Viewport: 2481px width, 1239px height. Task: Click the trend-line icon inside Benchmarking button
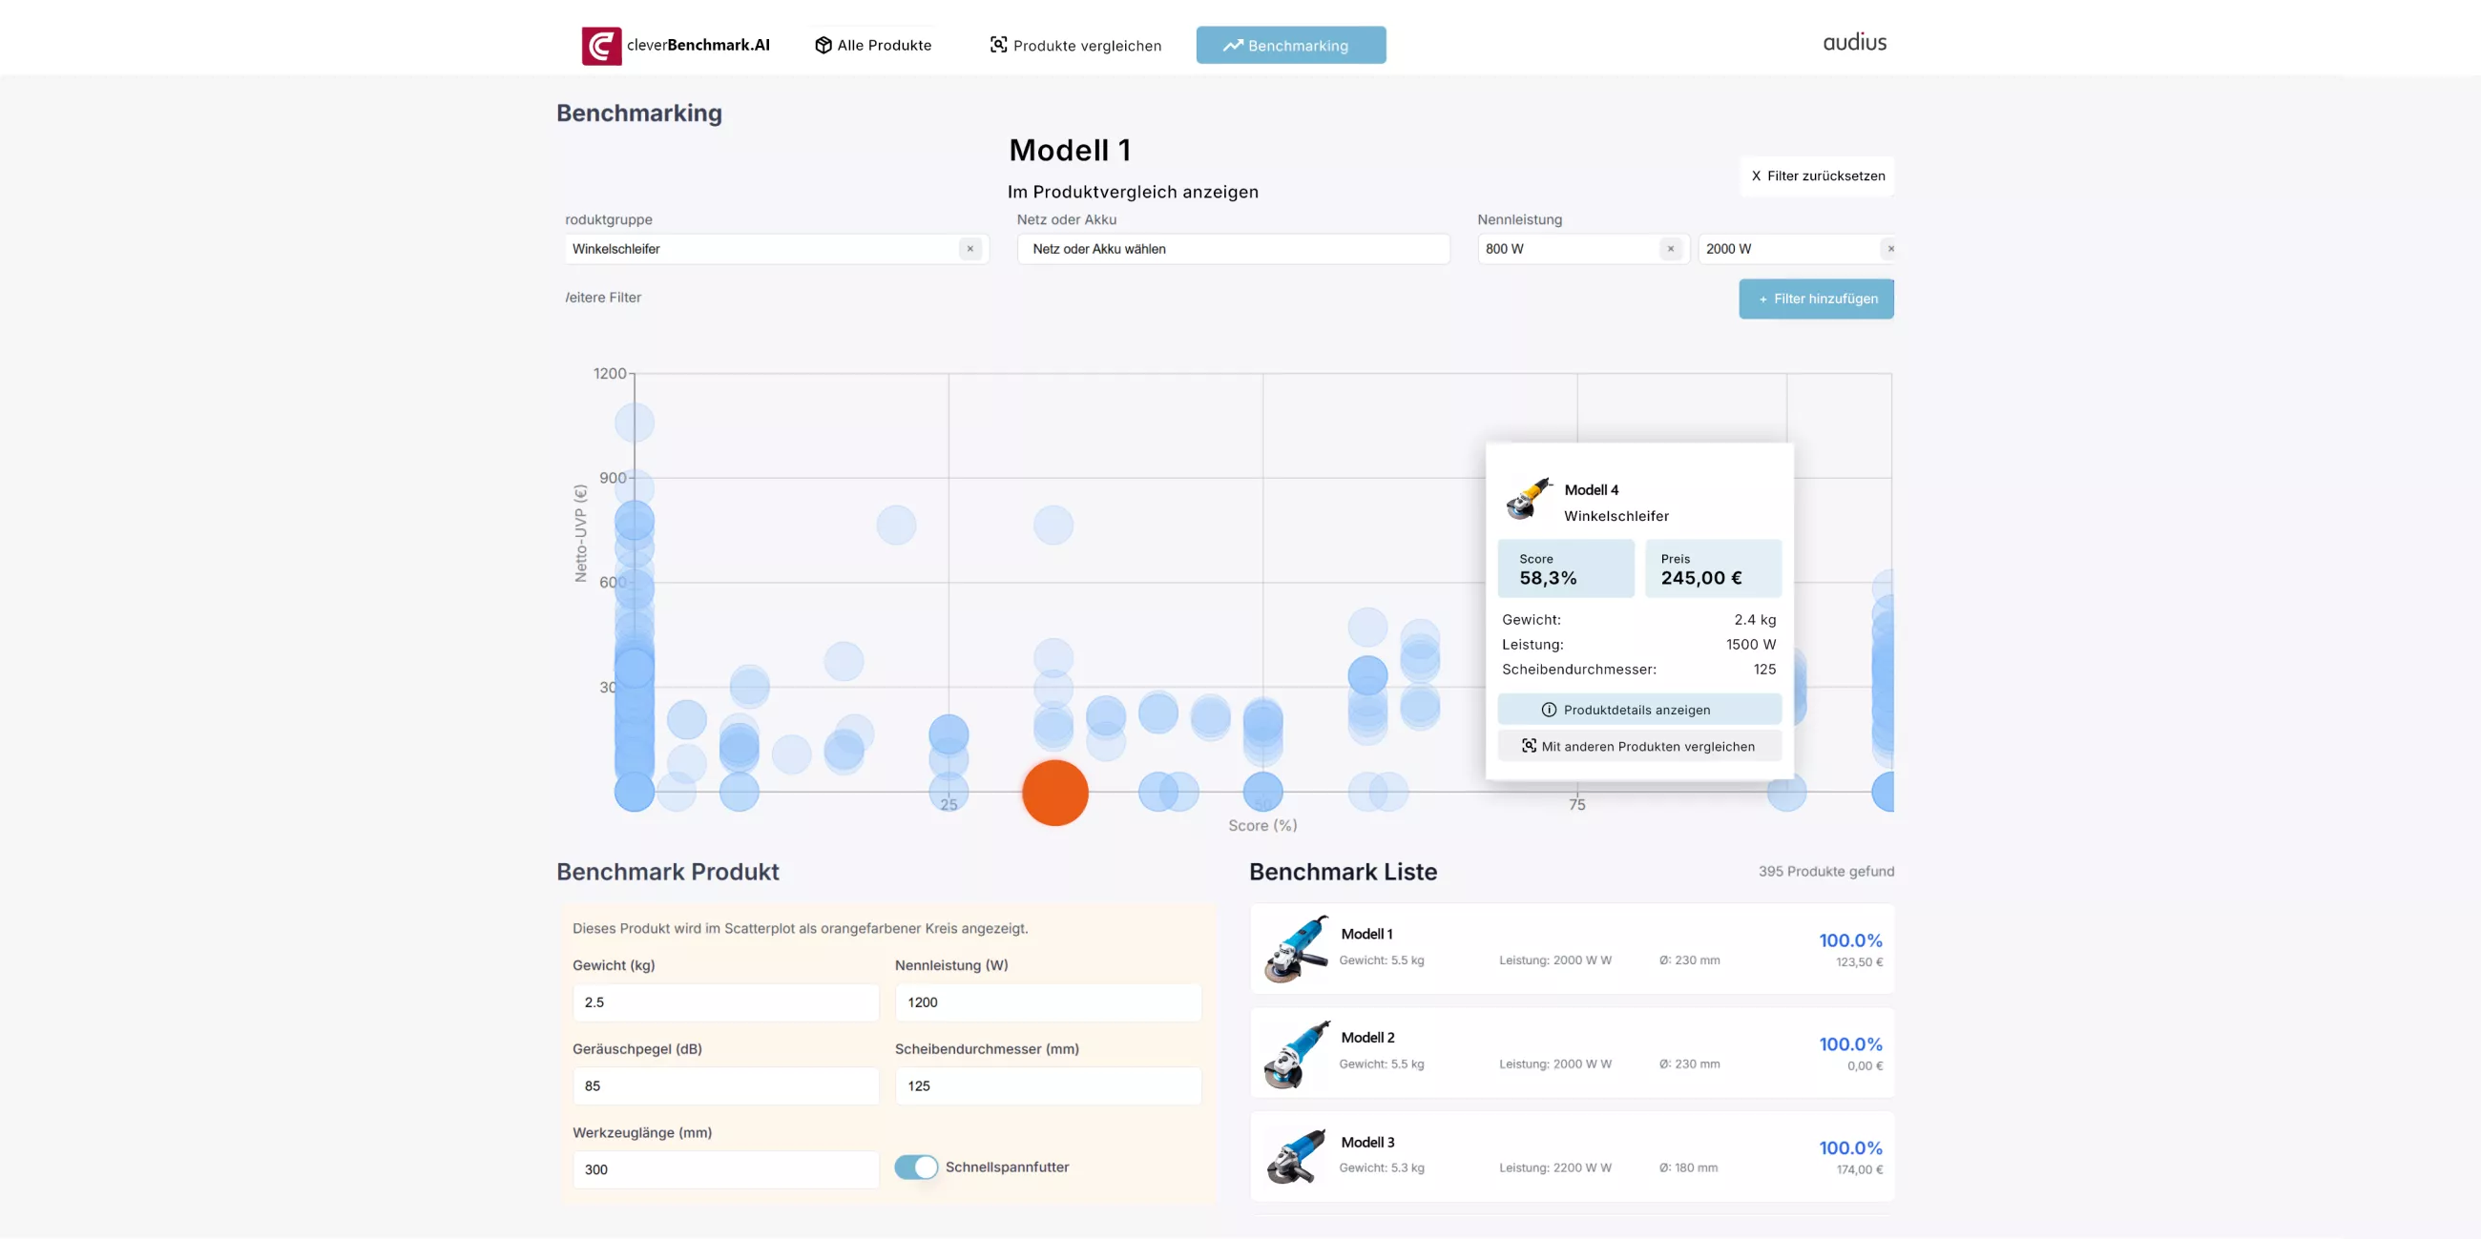click(x=1233, y=44)
